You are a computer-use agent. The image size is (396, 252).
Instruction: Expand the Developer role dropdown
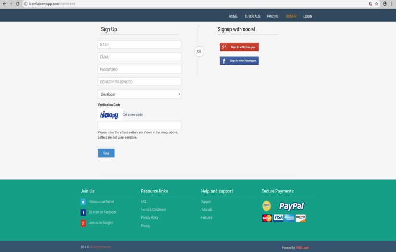click(139, 94)
